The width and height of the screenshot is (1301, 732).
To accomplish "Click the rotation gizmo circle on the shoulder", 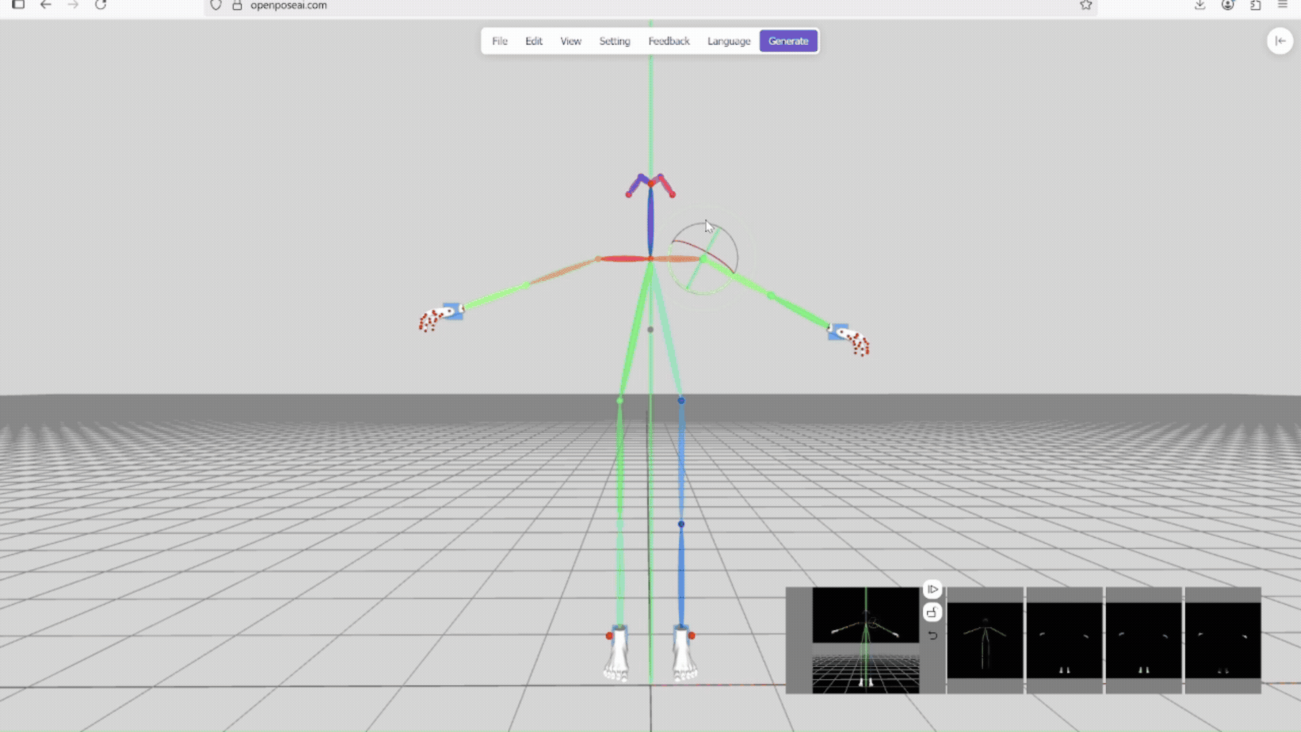I will [x=703, y=258].
